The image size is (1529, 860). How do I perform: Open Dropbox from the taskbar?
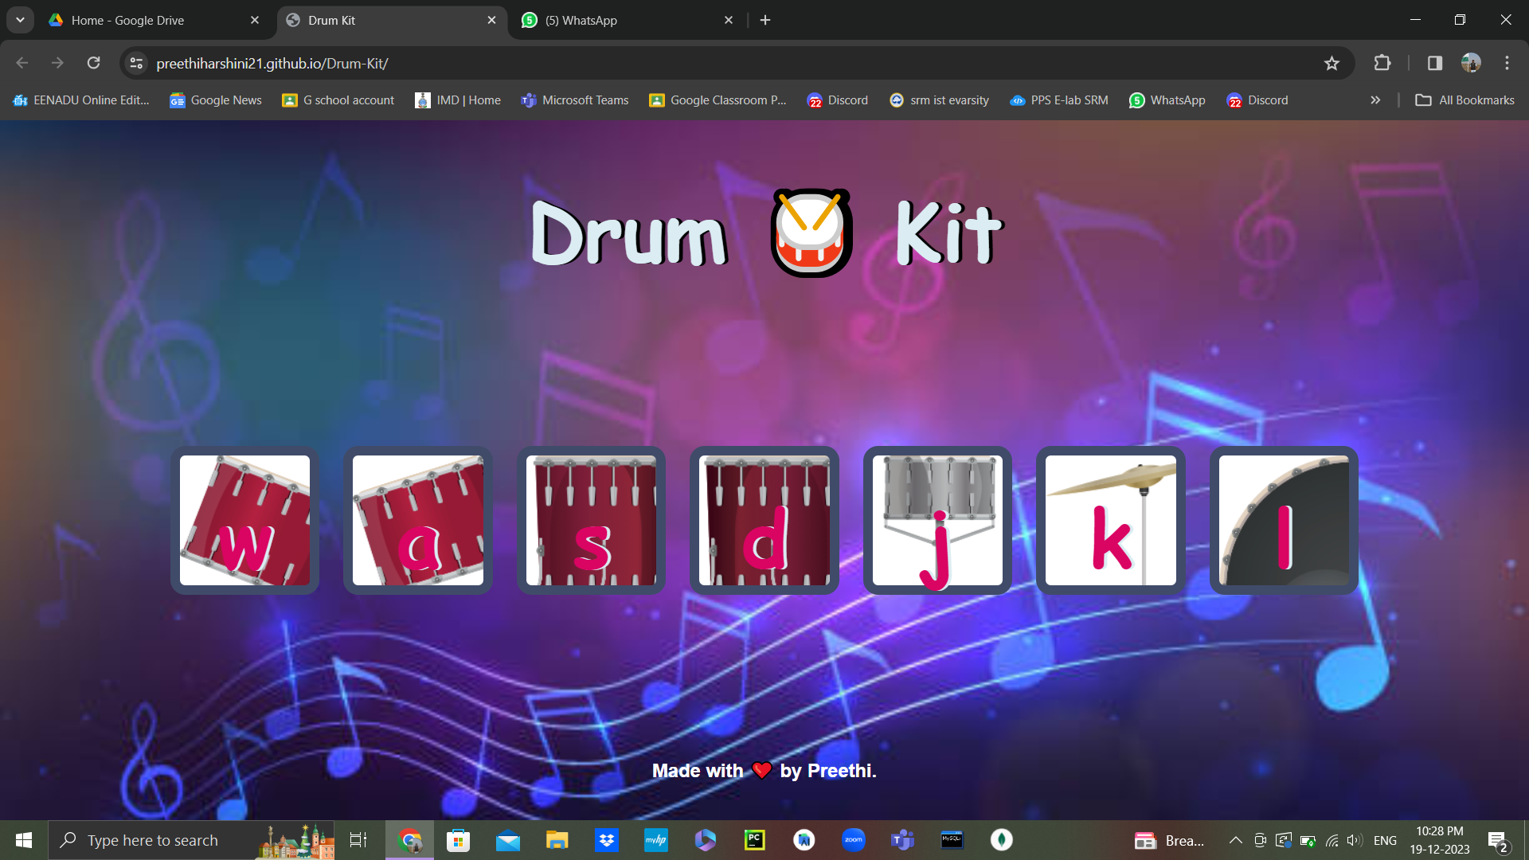tap(607, 840)
